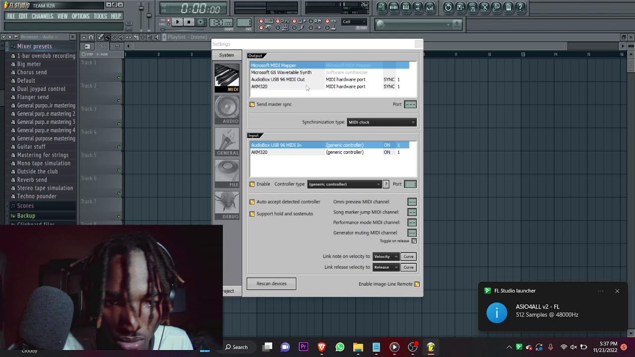Click Curve button for release velocity
Viewport: 635px width, 357px height.
(x=408, y=267)
